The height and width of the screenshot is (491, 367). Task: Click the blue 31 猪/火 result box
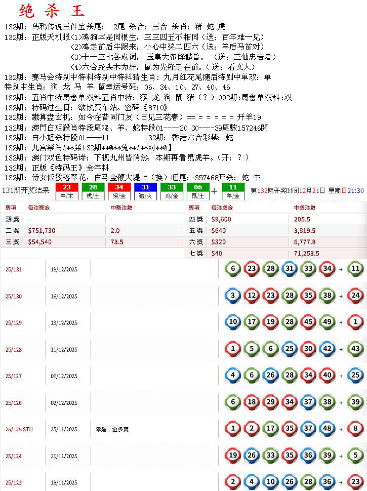145,191
